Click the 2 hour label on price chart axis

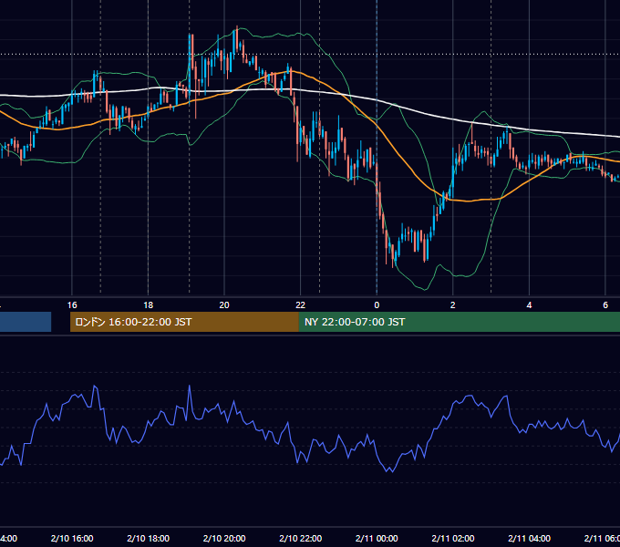click(453, 305)
